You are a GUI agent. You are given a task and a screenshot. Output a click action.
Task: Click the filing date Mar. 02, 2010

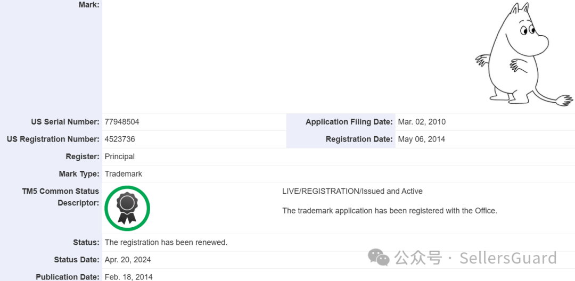[422, 122]
